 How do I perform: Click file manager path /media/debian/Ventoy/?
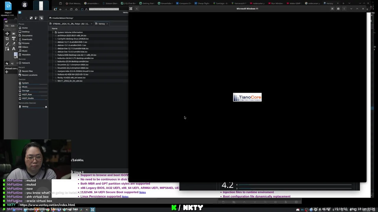coord(63,18)
